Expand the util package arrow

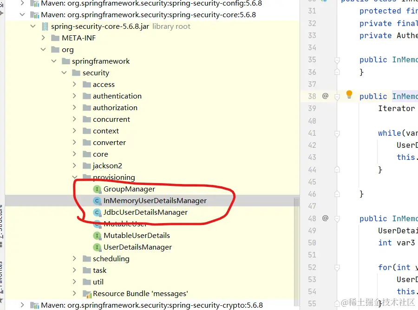74,282
